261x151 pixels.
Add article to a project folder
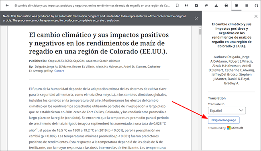click(196, 6)
